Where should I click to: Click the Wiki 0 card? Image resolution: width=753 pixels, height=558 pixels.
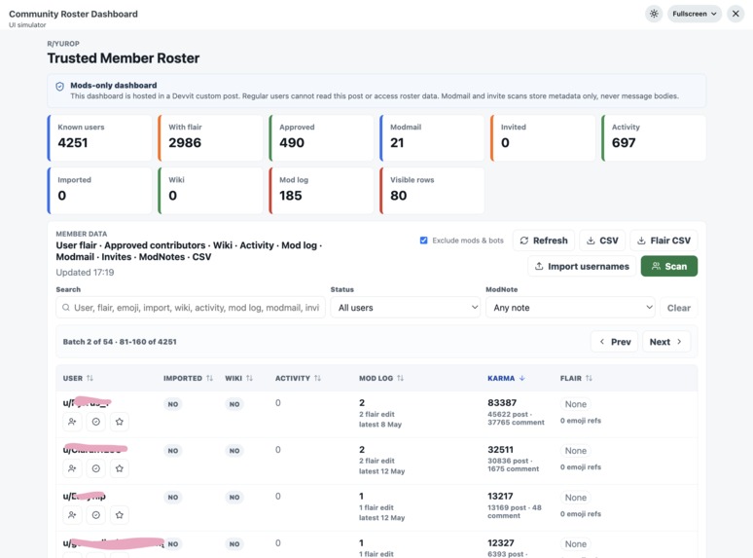[x=210, y=191]
